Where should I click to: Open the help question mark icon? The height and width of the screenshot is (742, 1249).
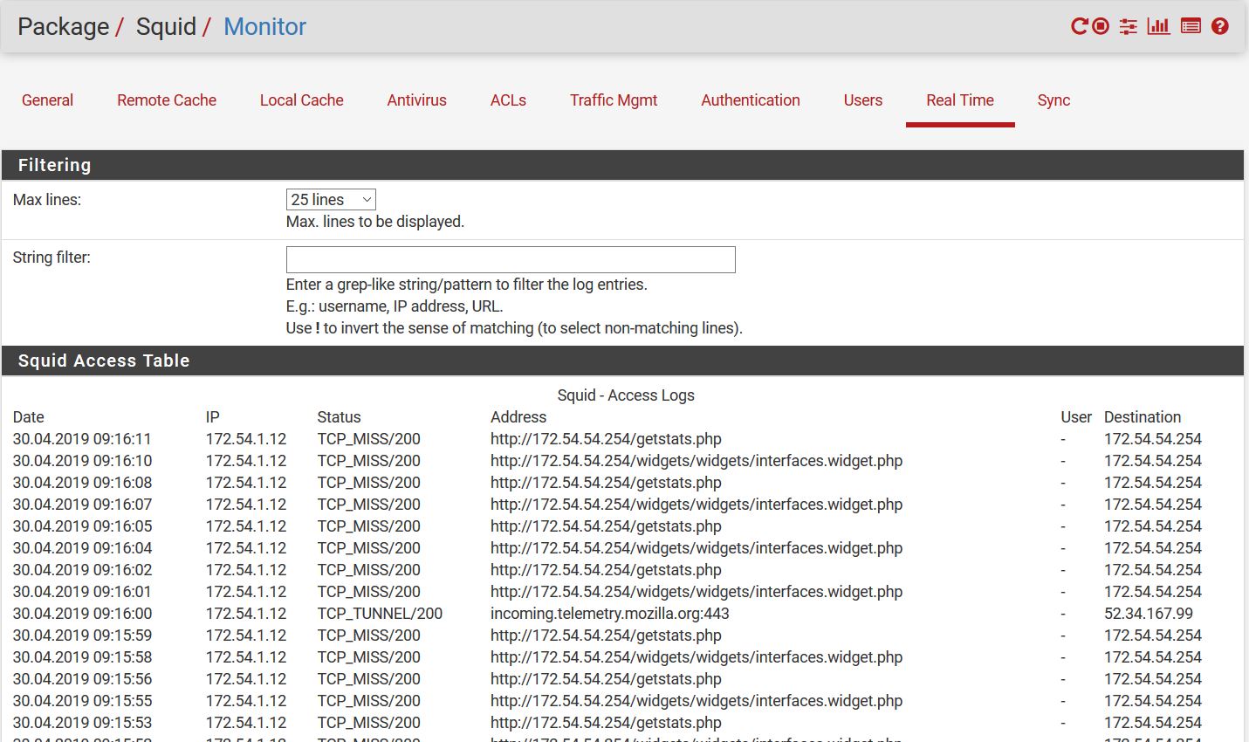1220,26
